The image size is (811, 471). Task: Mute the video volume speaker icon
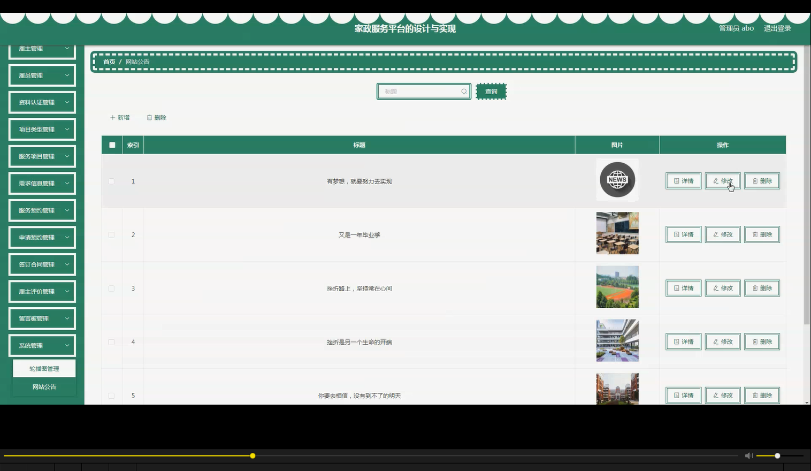click(748, 455)
